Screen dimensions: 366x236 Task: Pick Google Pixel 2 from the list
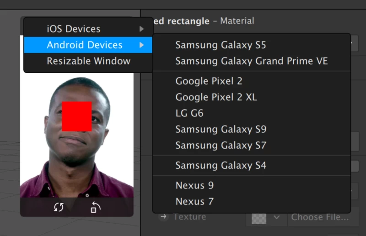(x=209, y=81)
